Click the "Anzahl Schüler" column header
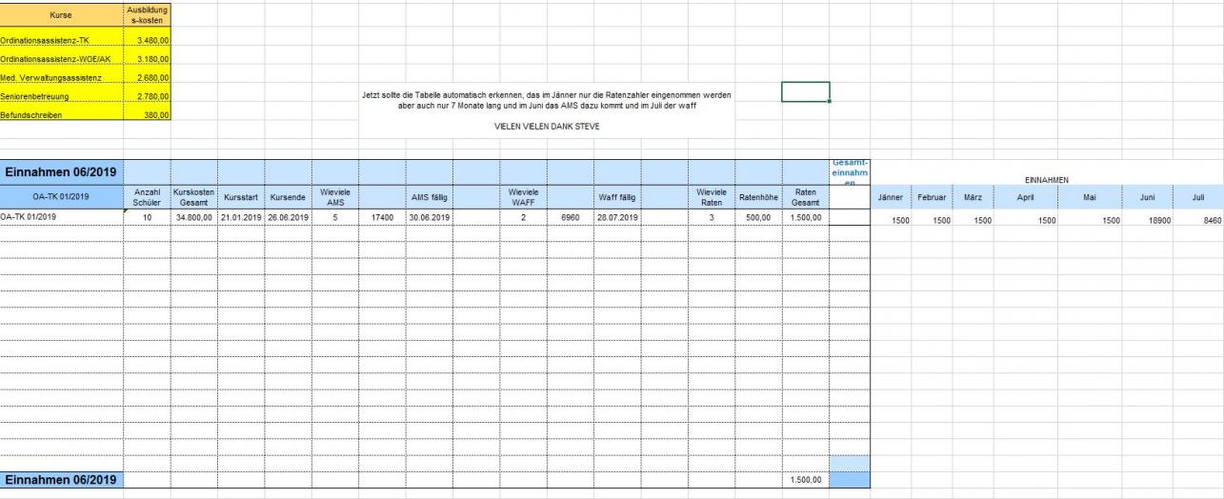1224x499 pixels. point(148,196)
